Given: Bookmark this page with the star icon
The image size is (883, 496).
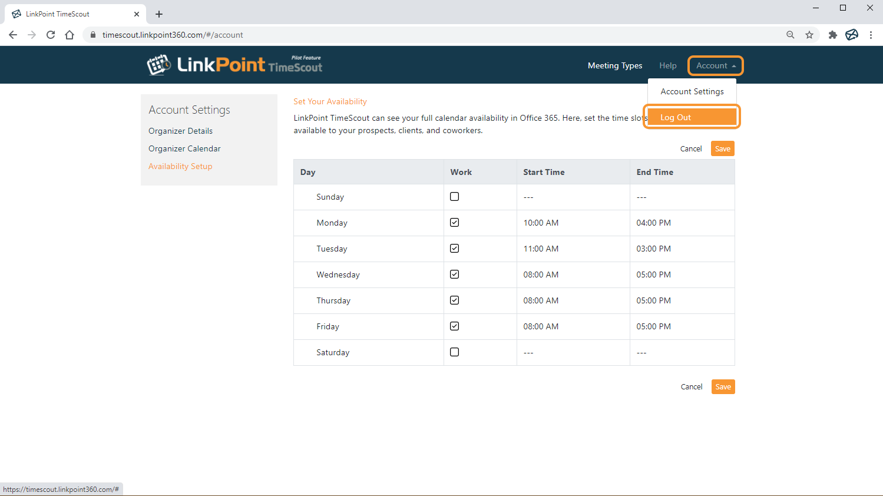Looking at the screenshot, I should point(809,35).
